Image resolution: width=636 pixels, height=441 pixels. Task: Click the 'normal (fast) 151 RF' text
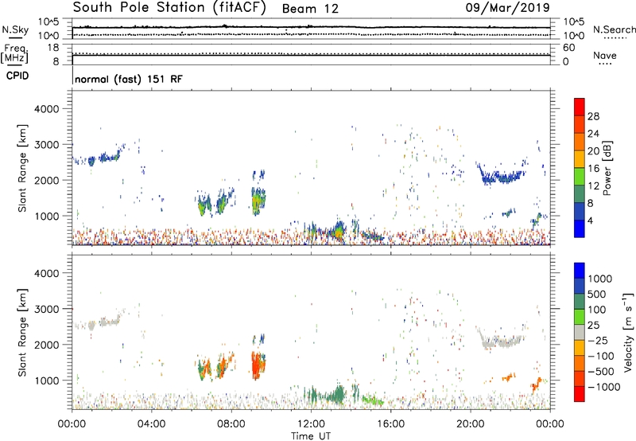(129, 79)
